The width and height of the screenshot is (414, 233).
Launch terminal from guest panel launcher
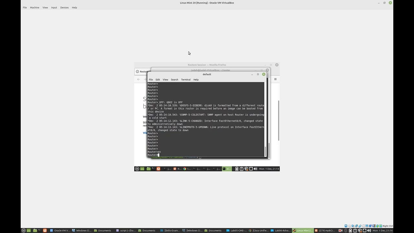(153, 169)
